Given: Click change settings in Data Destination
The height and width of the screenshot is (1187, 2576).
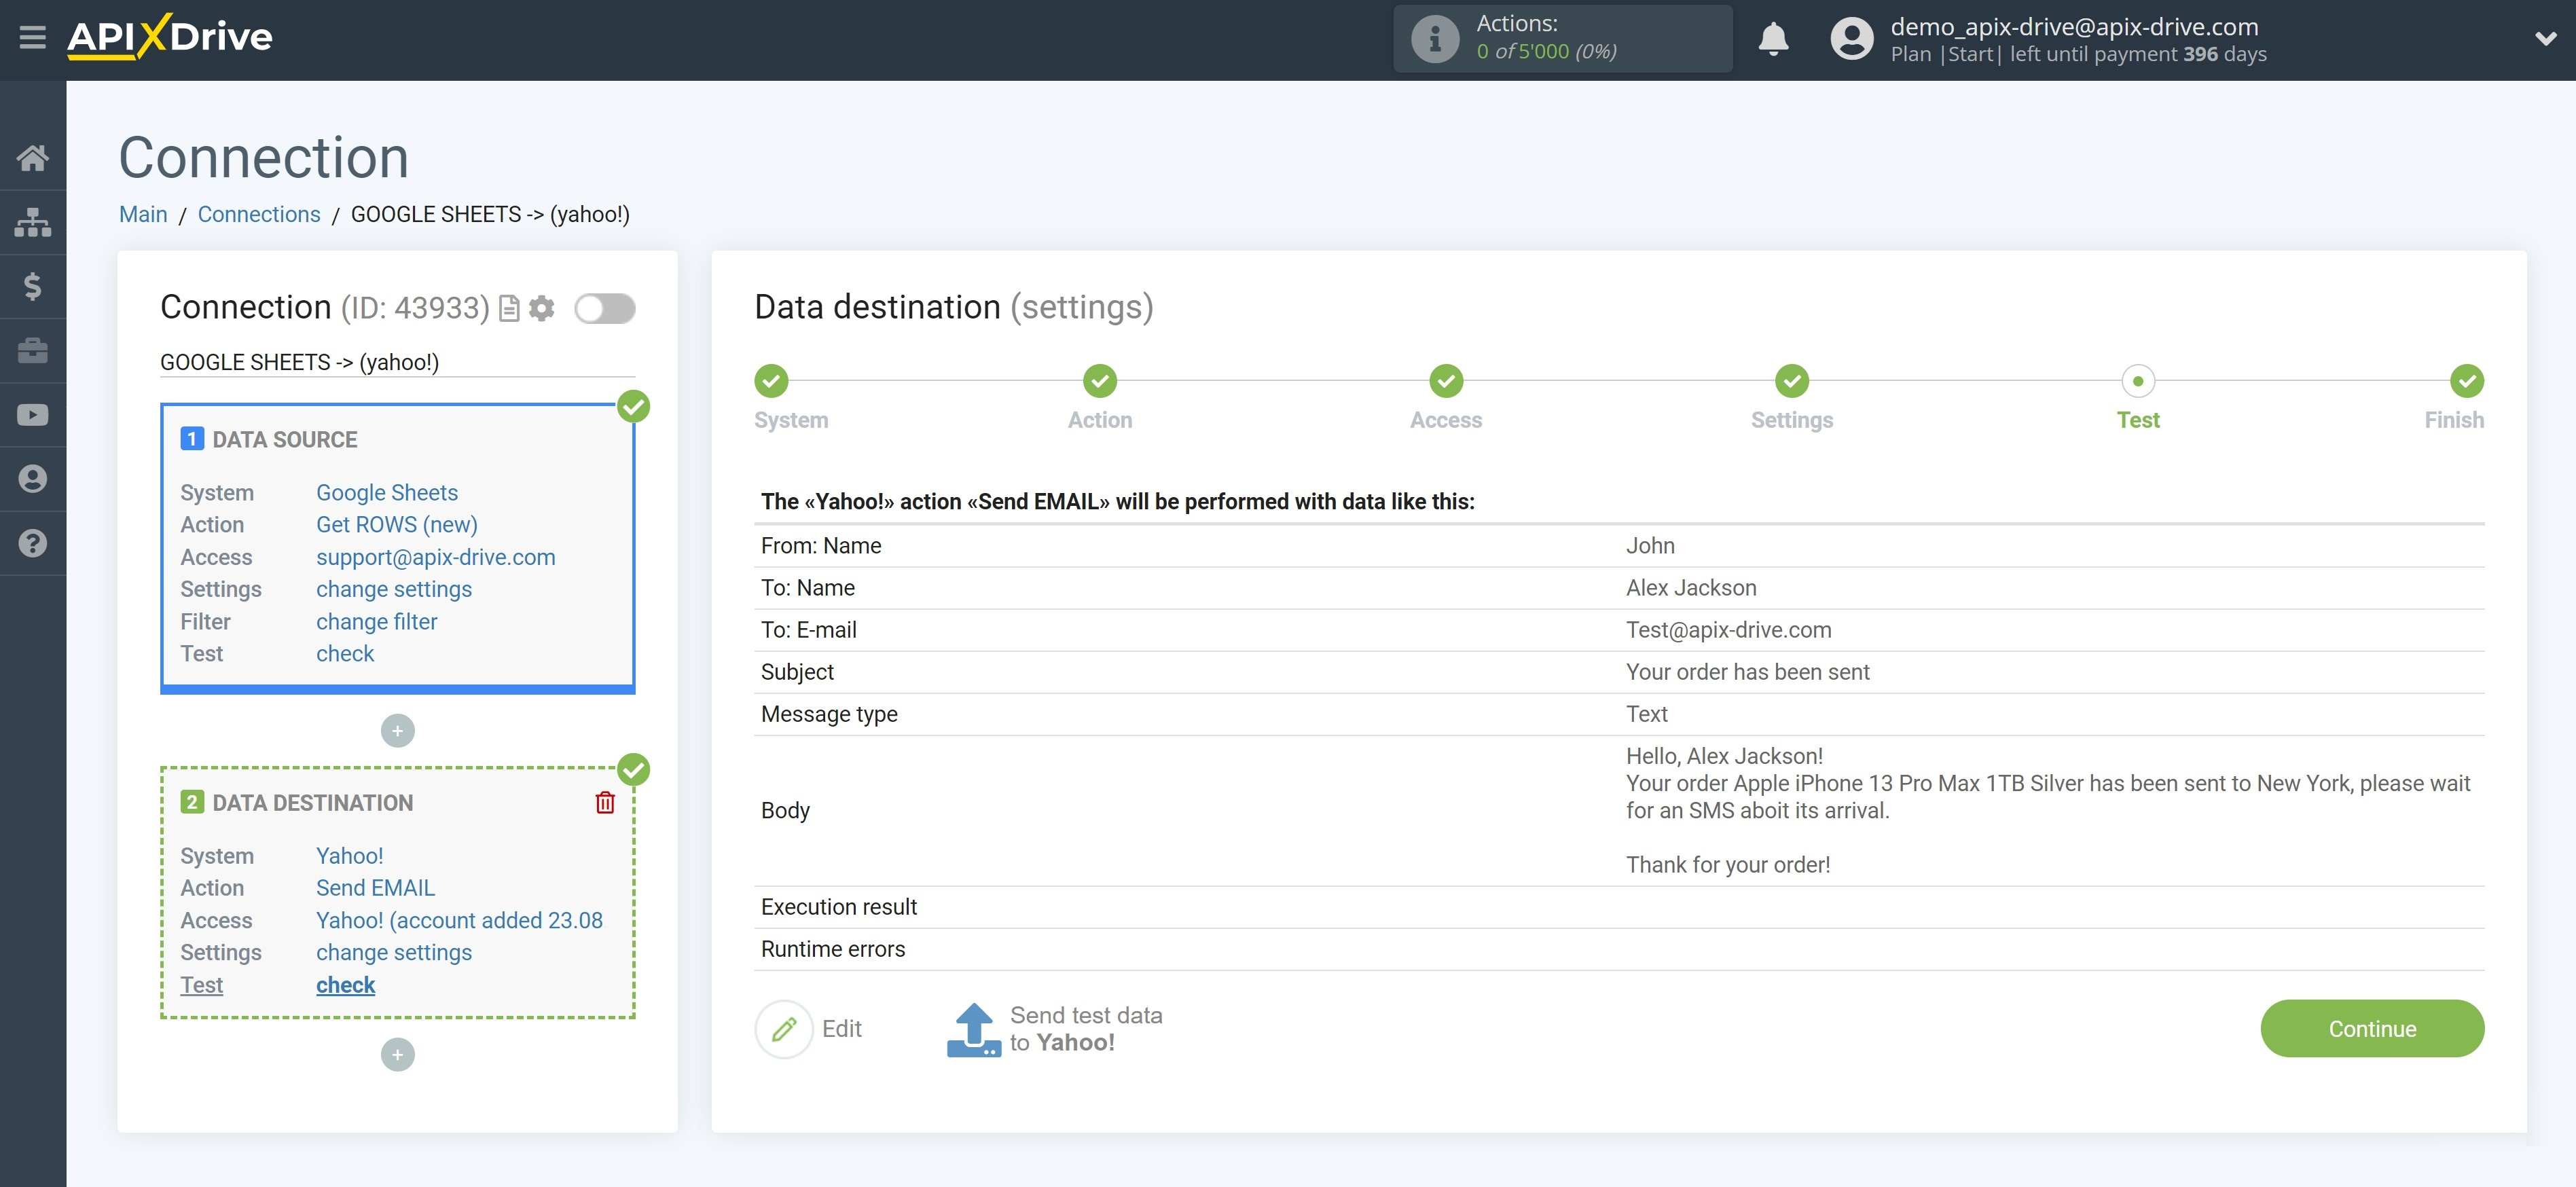Looking at the screenshot, I should pyautogui.click(x=394, y=952).
